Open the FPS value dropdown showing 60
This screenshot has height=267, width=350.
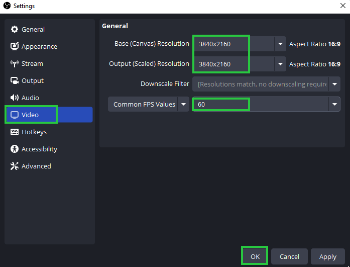pos(334,105)
